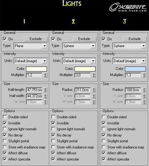This screenshot has width=149, height=166.
Task: Open panel 2 Units dropdown Default (image)
Action: pos(79,61)
